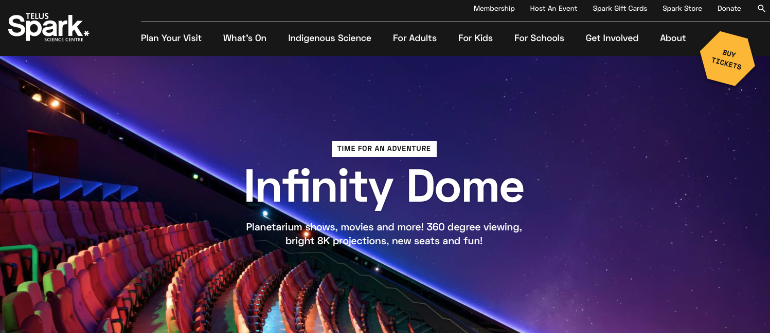Expand the What's On menu
Viewport: 770px width, 333px height.
tap(245, 38)
